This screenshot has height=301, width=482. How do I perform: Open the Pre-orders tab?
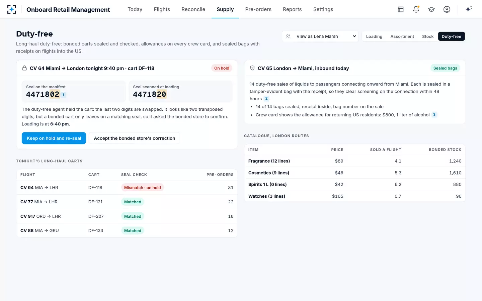click(x=258, y=9)
